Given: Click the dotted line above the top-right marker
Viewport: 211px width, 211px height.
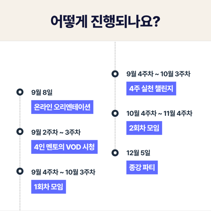Looking at the screenshot, I should pyautogui.click(x=115, y=56).
